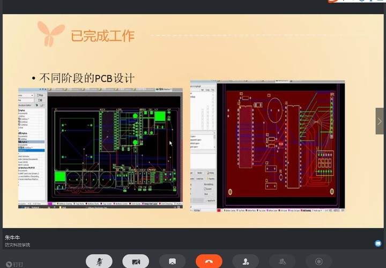Click the invite participant icon
This screenshot has height=268, width=386.
tap(246, 261)
